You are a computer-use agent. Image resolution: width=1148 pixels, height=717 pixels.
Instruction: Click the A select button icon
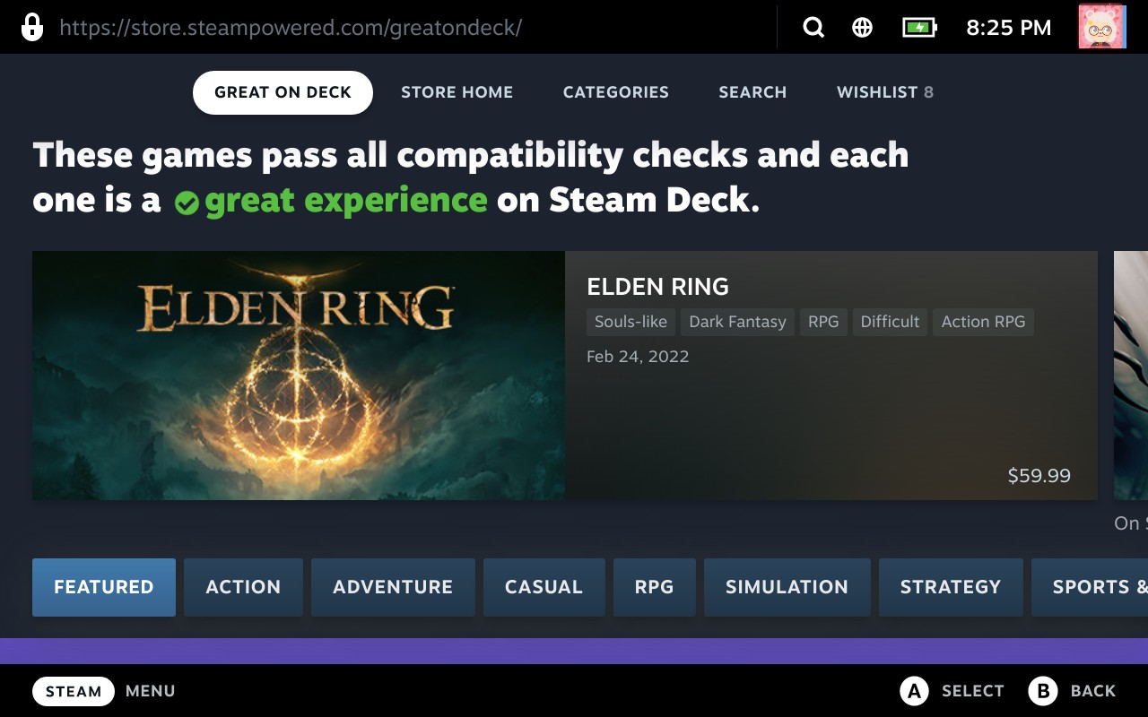click(914, 691)
